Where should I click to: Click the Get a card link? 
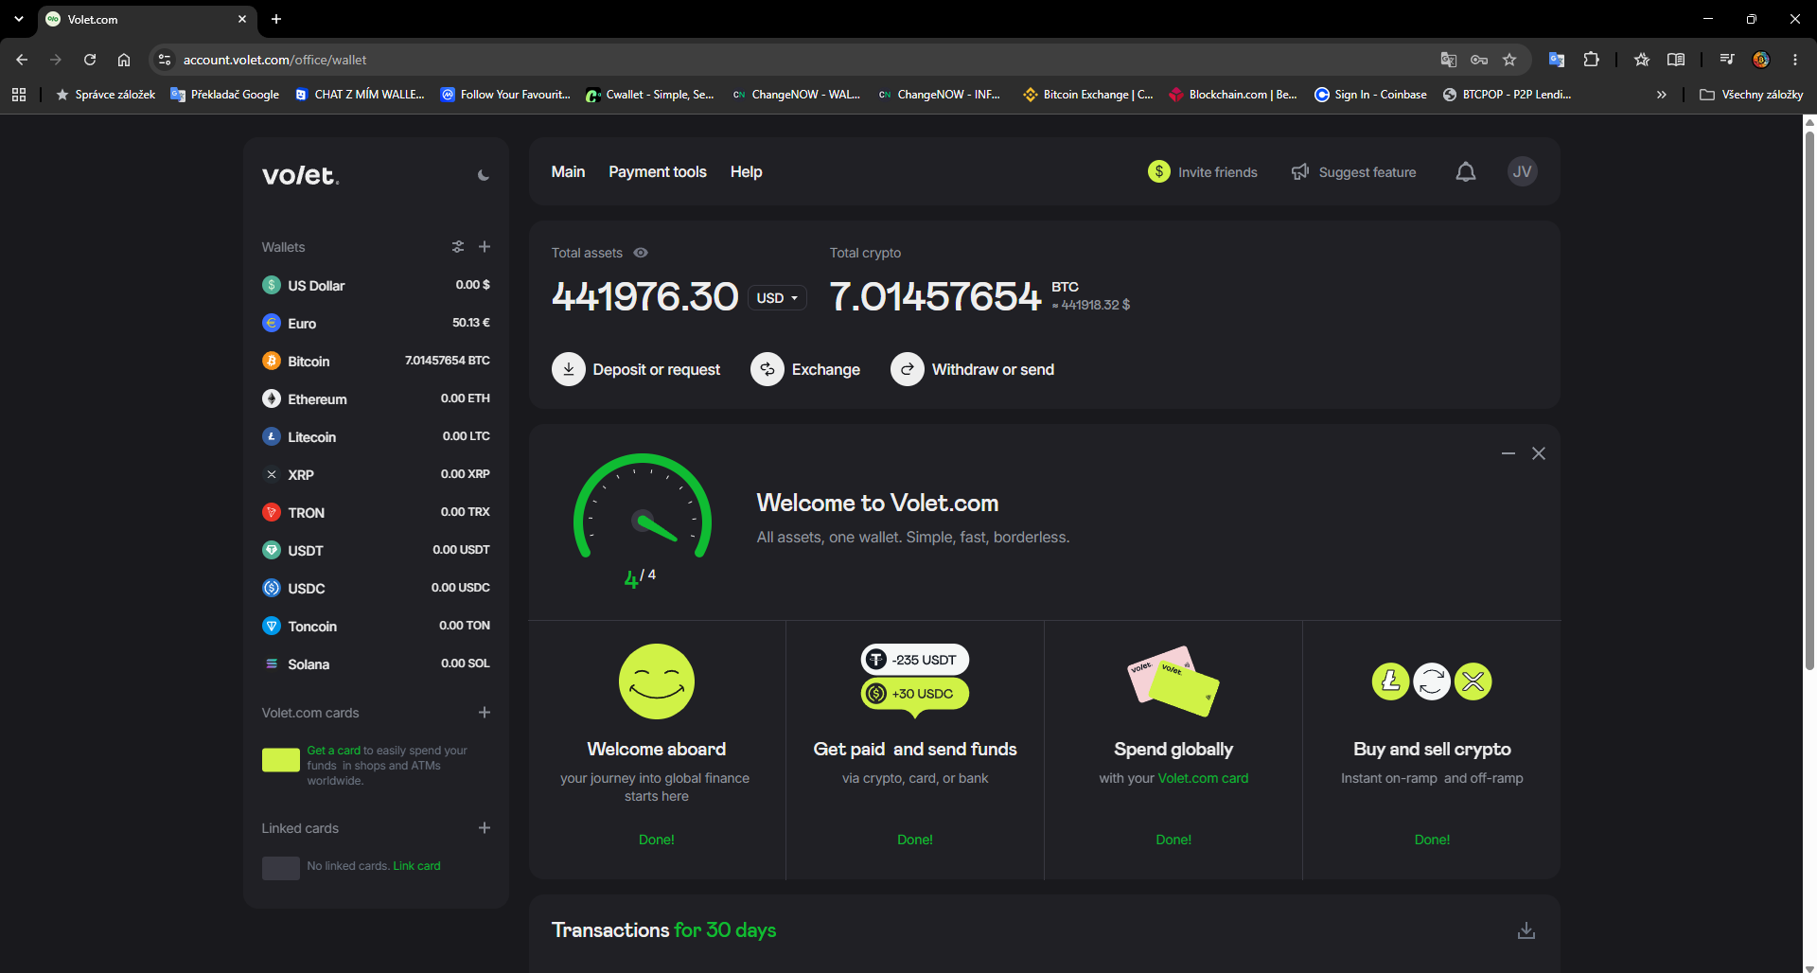334,751
